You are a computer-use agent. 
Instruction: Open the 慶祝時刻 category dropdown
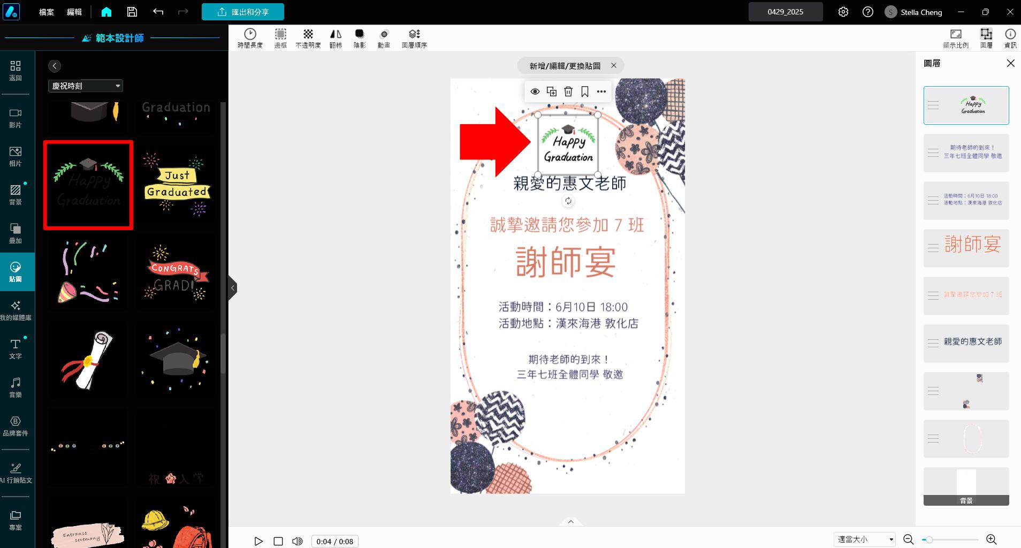[85, 86]
